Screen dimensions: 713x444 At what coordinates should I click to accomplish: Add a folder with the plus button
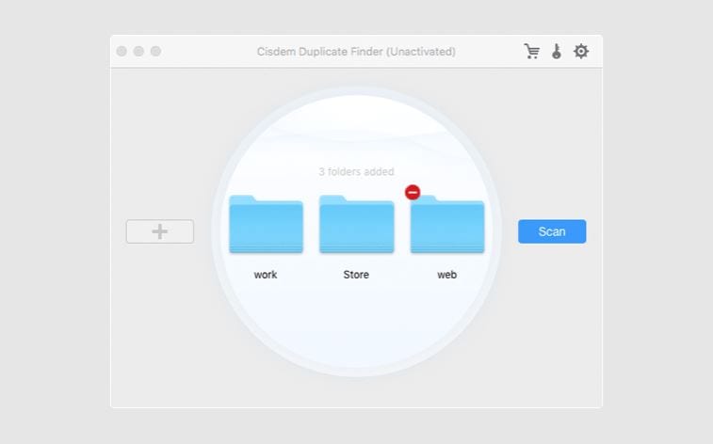[160, 231]
